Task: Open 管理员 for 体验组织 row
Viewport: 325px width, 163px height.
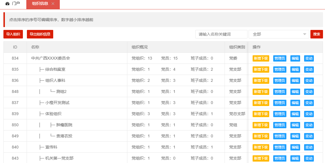Action: coord(280,114)
